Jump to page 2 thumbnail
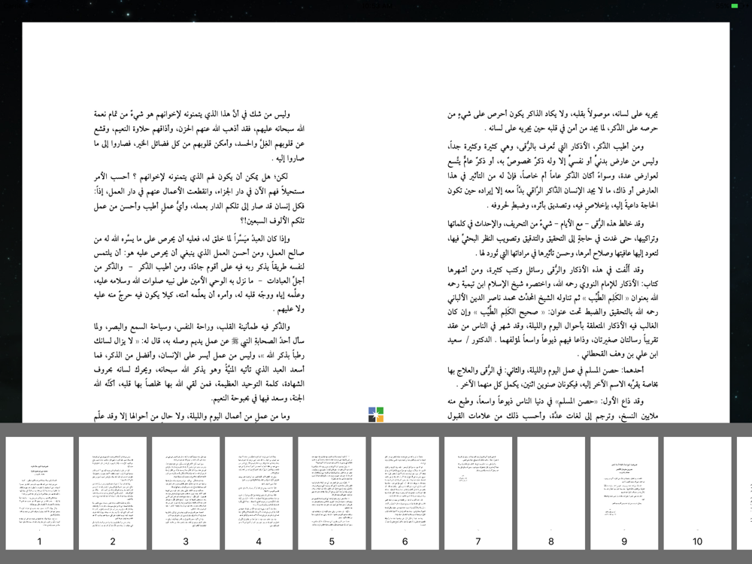 (113, 493)
